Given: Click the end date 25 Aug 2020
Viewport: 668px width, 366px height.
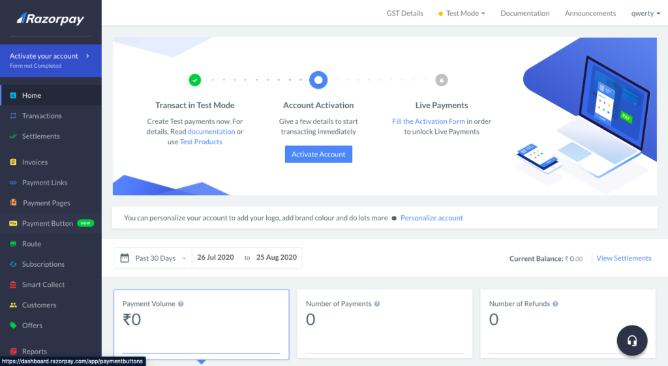Looking at the screenshot, I should coord(277,257).
